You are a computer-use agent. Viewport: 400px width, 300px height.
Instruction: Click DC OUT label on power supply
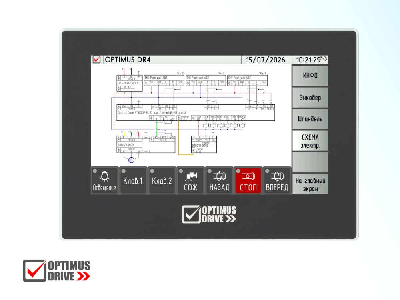[x=128, y=87]
